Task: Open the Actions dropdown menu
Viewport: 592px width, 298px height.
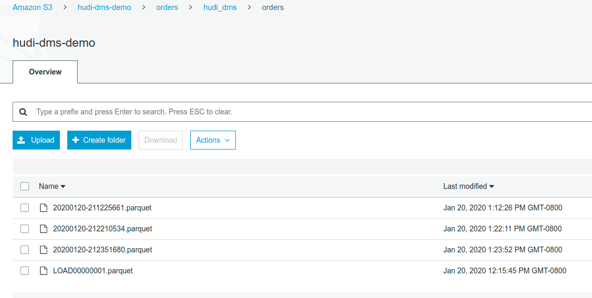Action: click(x=213, y=140)
